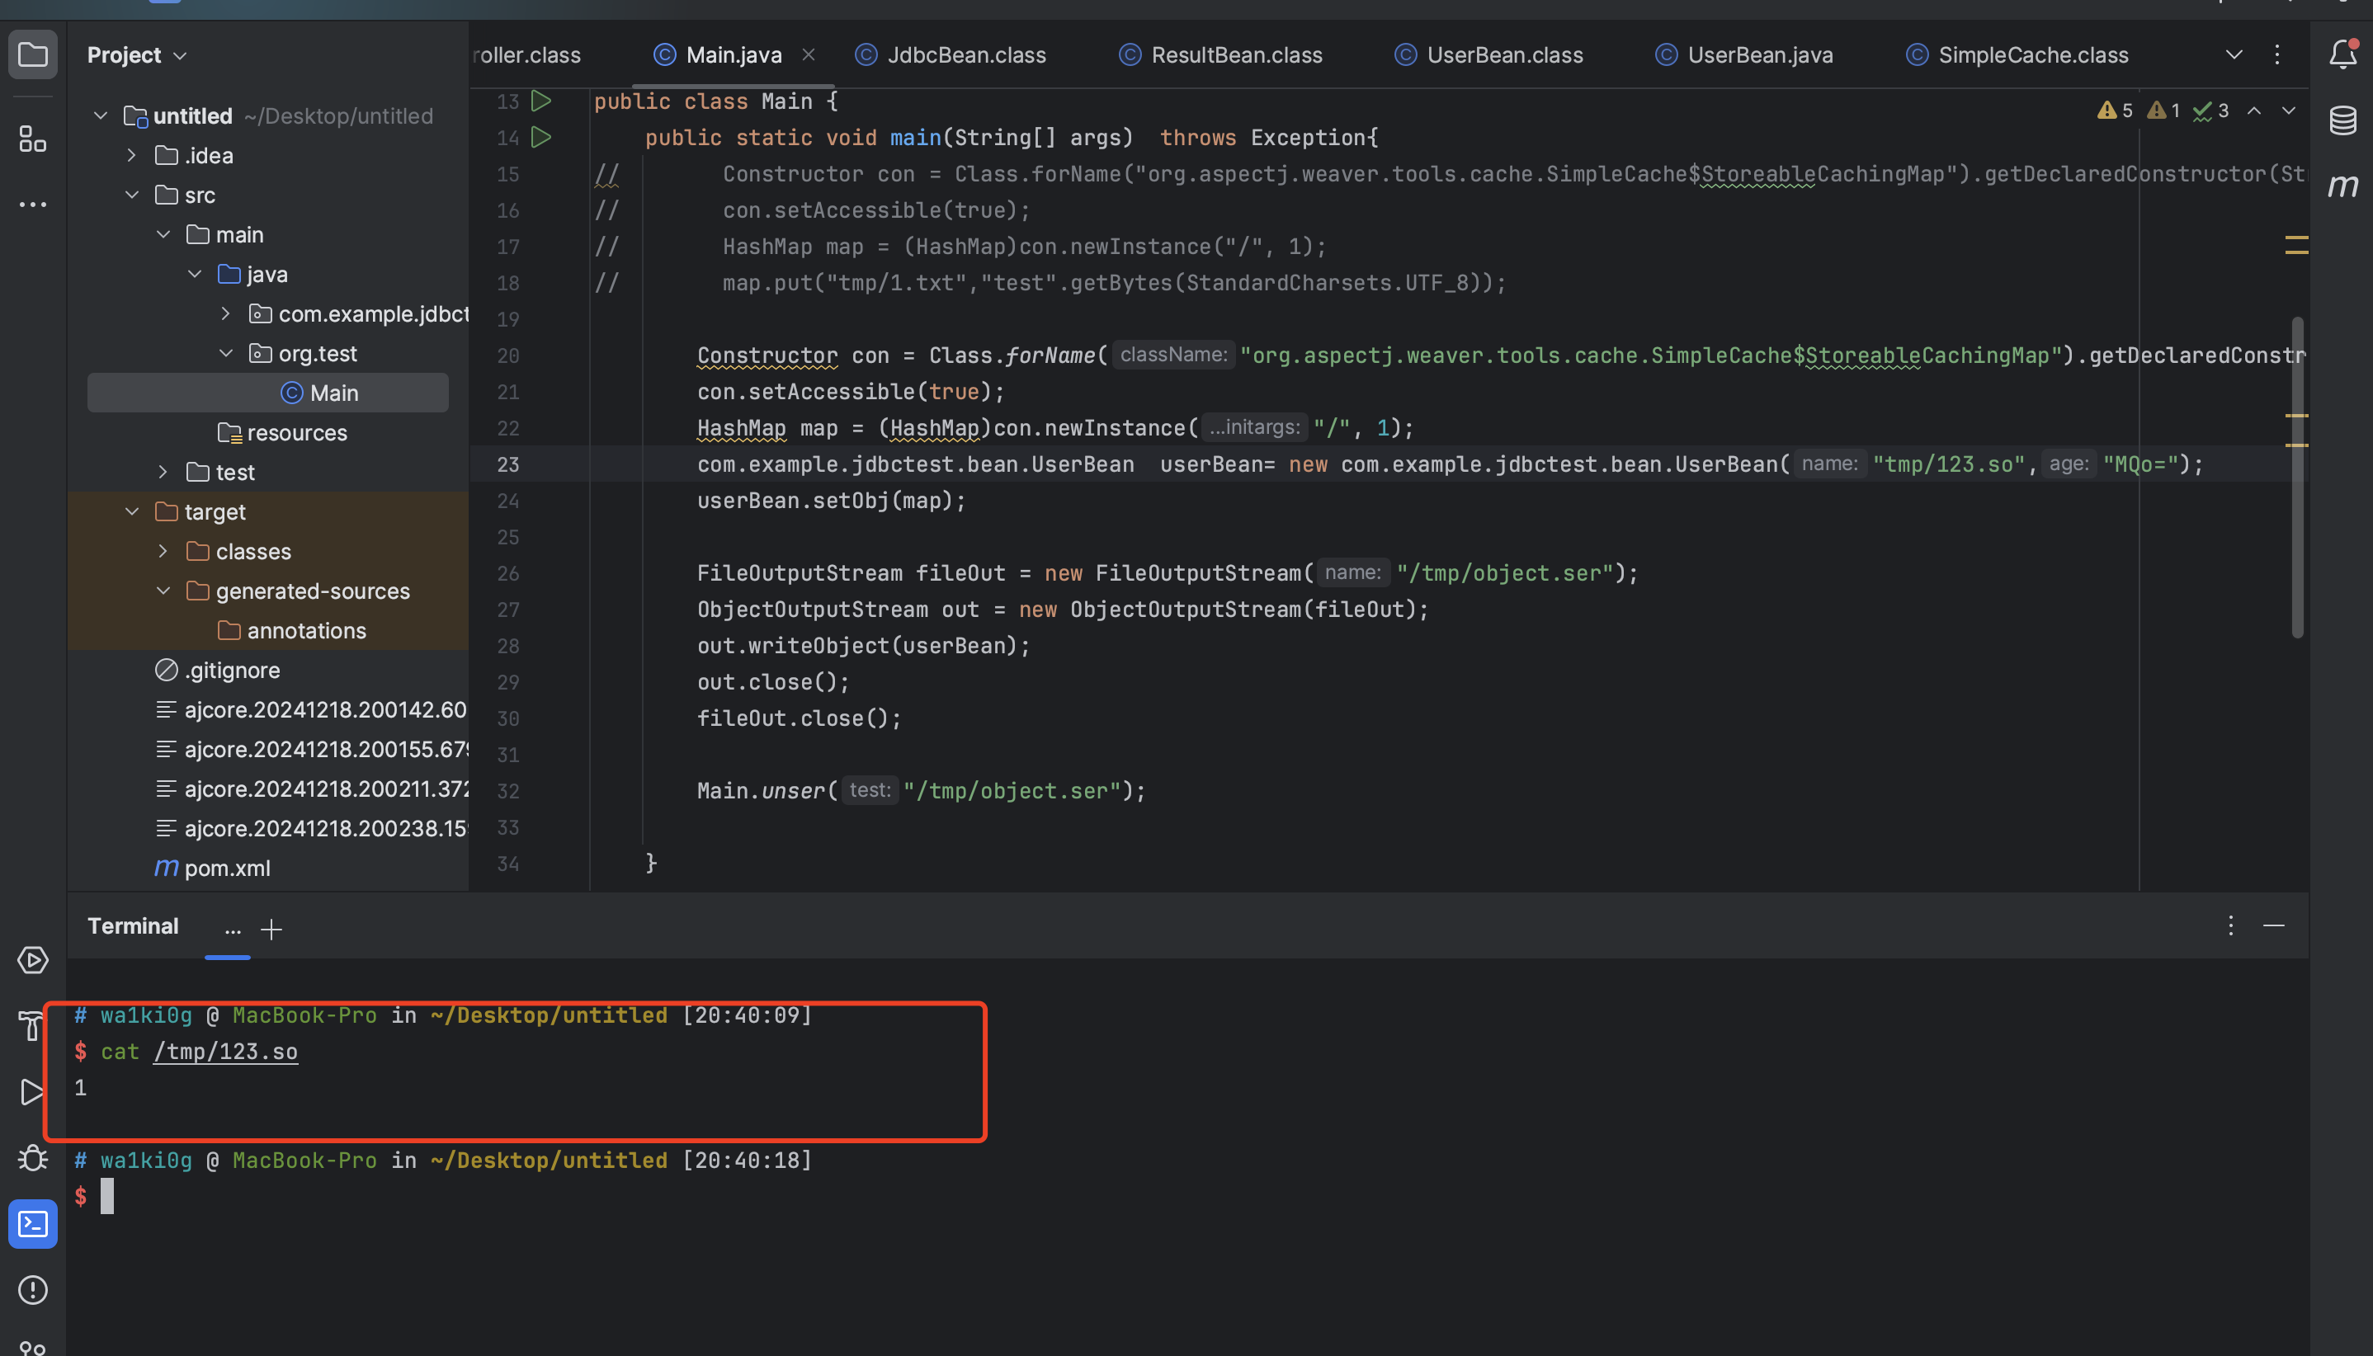Run main method from gutter line 14
This screenshot has height=1356, width=2373.
(x=540, y=137)
